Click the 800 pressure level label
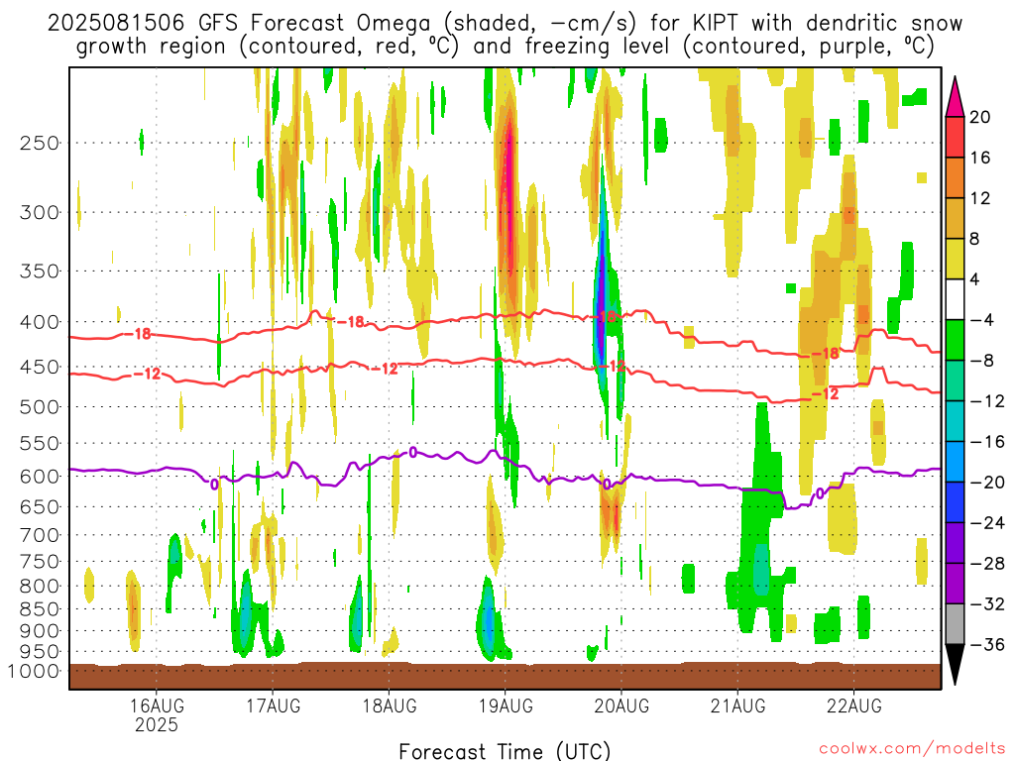Screen dimensions: 1015x761 (x=40, y=587)
